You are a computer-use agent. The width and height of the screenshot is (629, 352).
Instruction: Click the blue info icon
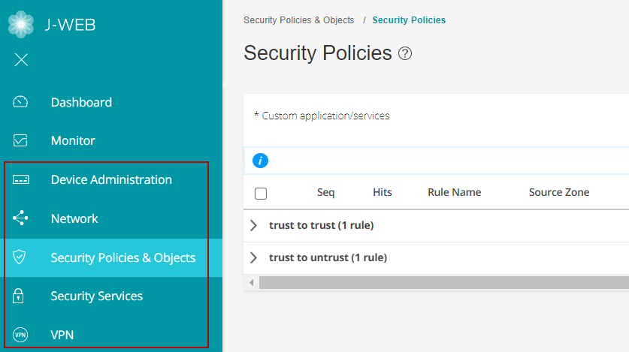261,160
